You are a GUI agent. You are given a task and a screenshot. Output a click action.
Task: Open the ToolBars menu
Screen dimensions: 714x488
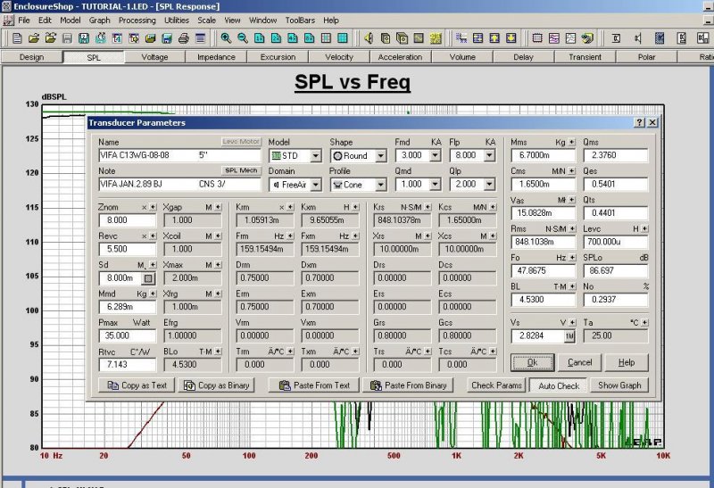tap(300, 20)
